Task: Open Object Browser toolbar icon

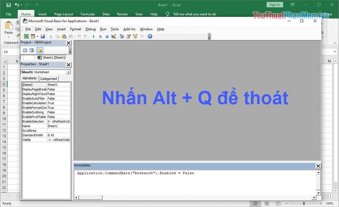Action: coord(135,36)
